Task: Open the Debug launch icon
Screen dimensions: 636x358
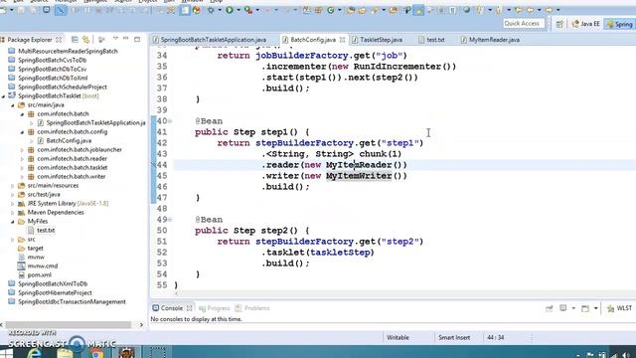Action: (211, 10)
